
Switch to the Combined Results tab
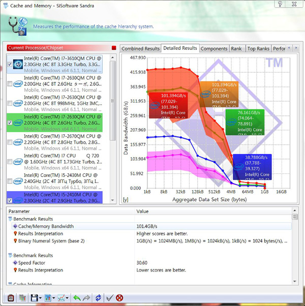[140, 49]
